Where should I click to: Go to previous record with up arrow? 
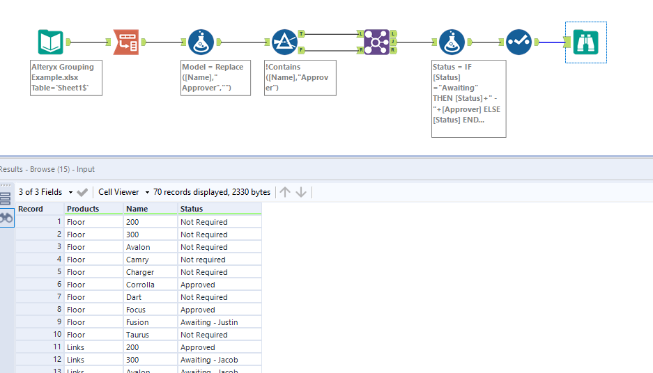[x=285, y=192]
